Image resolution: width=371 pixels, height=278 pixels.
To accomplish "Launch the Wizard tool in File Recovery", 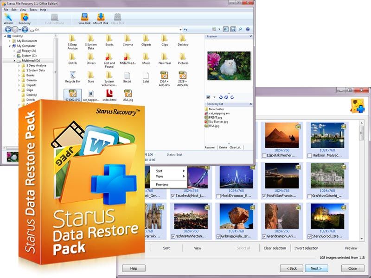I will pyautogui.click(x=8, y=19).
